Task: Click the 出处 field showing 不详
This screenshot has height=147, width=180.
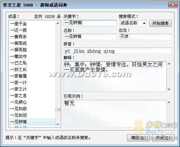Action: tap(145, 37)
